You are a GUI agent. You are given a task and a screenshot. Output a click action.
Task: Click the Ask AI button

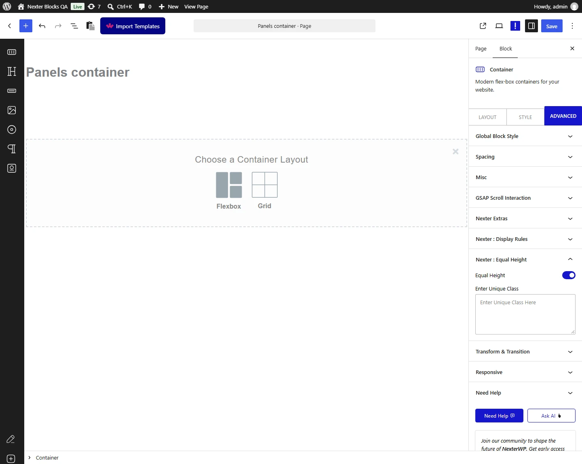(x=551, y=416)
